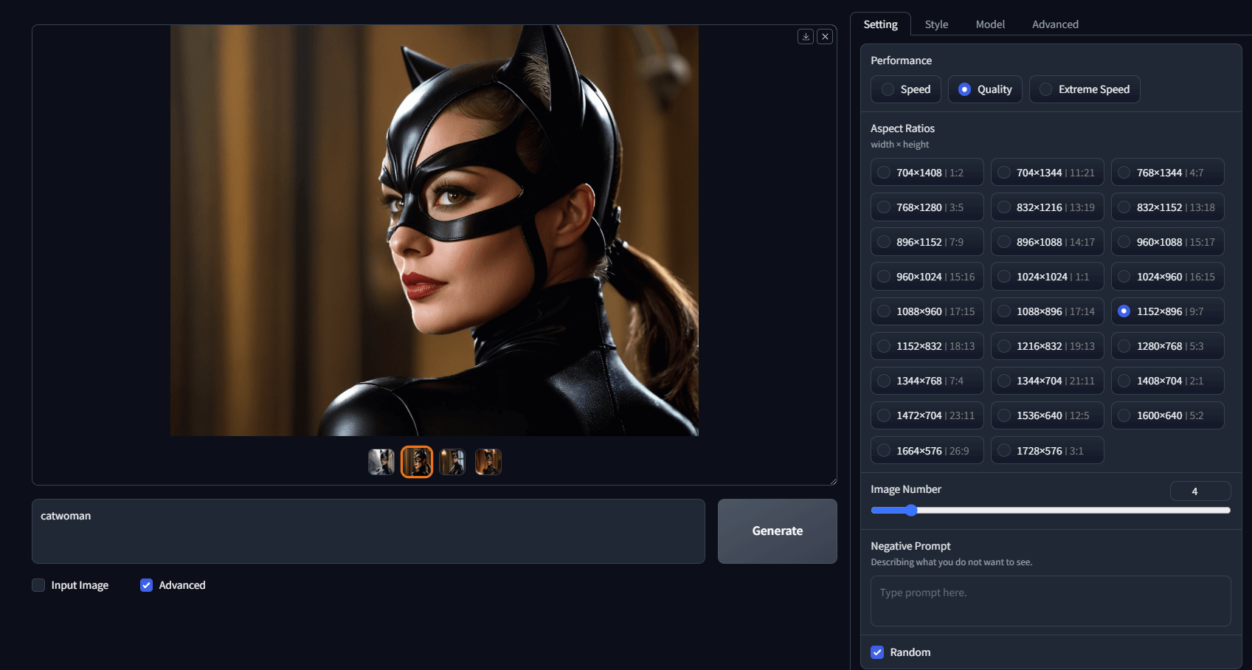Choose 1728×576 3:1 aspect ratio
The width and height of the screenshot is (1252, 670).
pyautogui.click(x=1048, y=450)
